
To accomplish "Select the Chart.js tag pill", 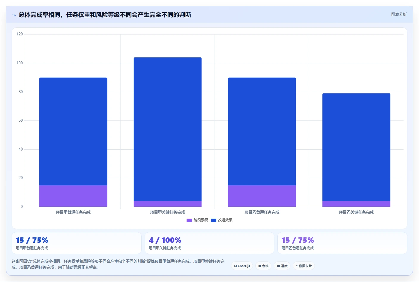I will click(x=242, y=266).
